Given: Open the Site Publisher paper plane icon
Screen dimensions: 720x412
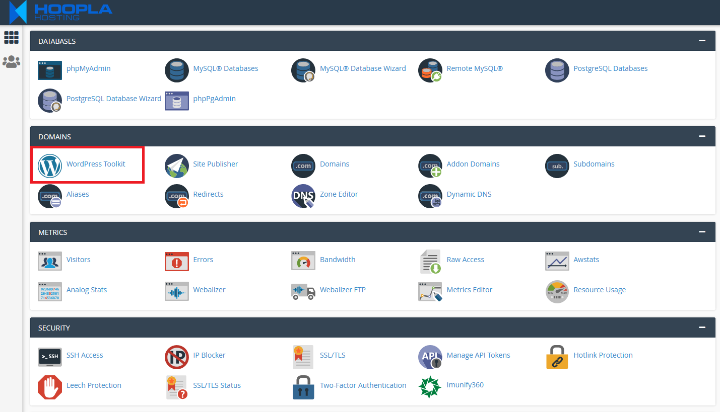Looking at the screenshot, I should (177, 166).
